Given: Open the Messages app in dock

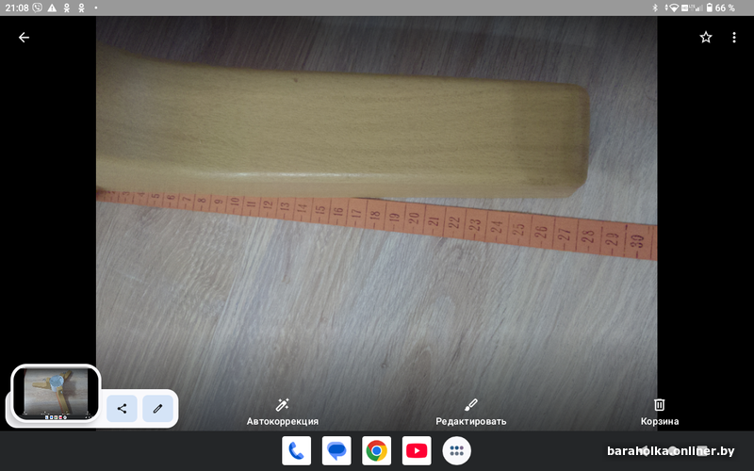Looking at the screenshot, I should tap(336, 451).
